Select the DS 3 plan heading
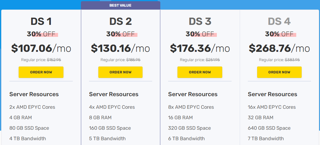Screen dimensions: 320x145 [200, 21]
